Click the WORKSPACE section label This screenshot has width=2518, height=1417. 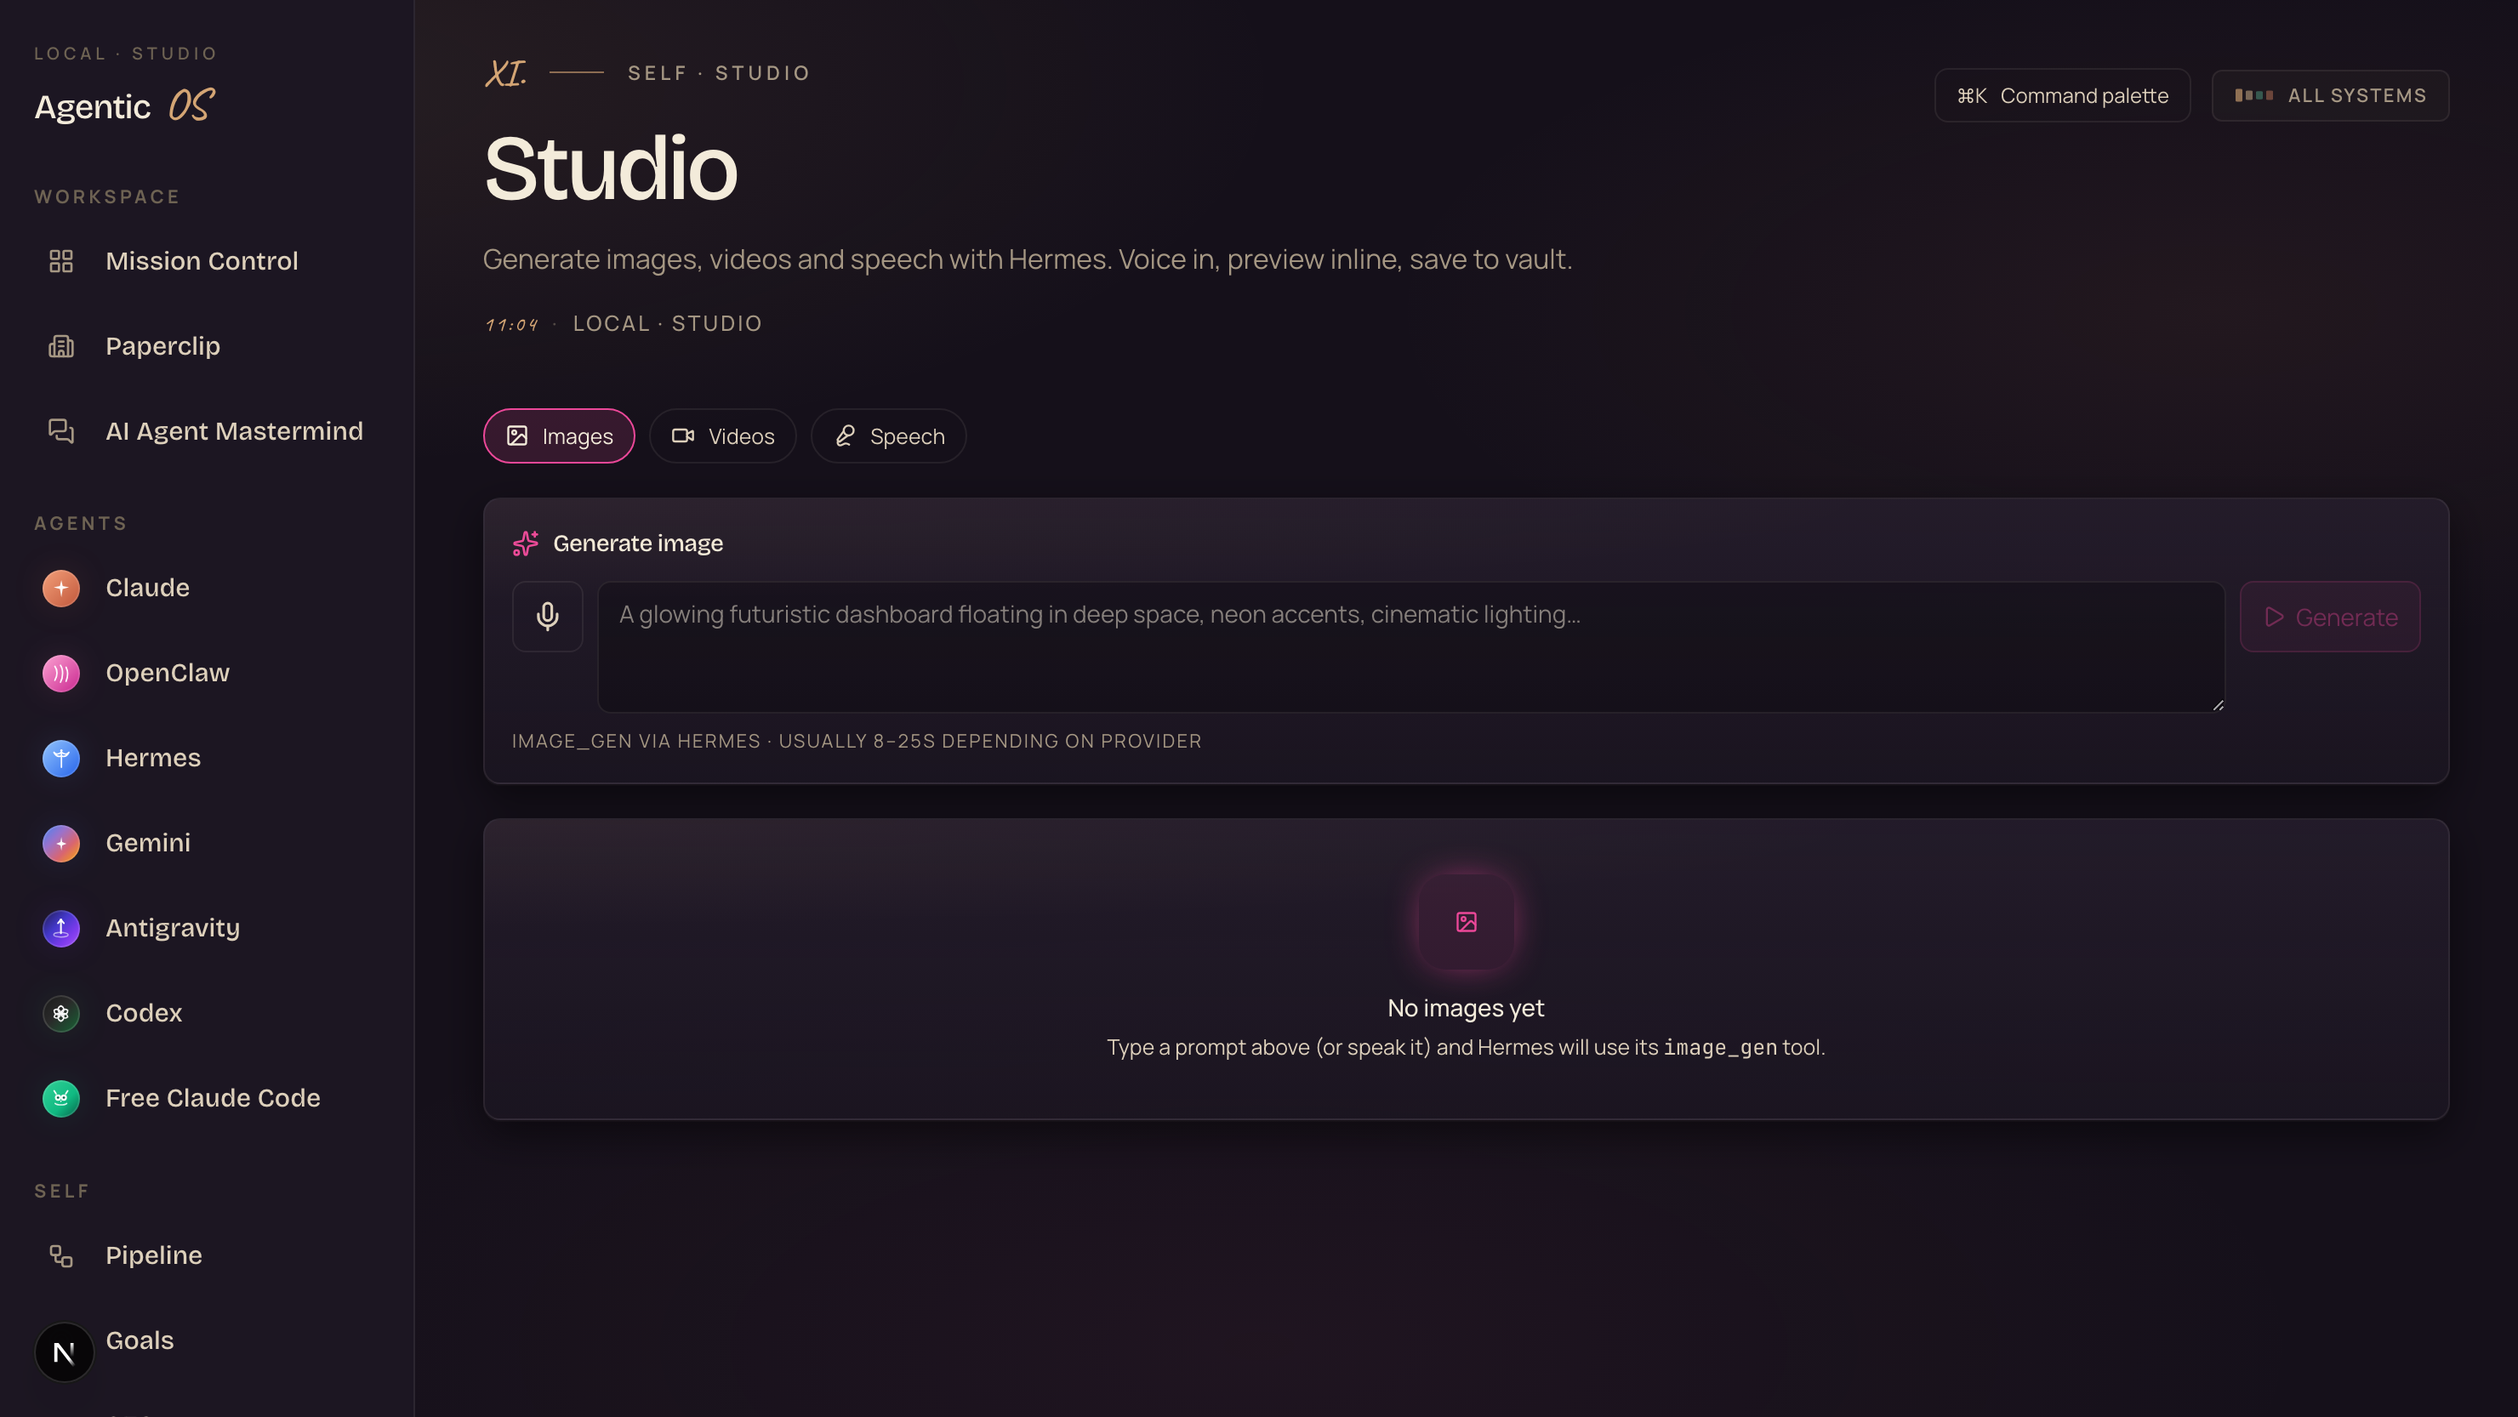(107, 196)
